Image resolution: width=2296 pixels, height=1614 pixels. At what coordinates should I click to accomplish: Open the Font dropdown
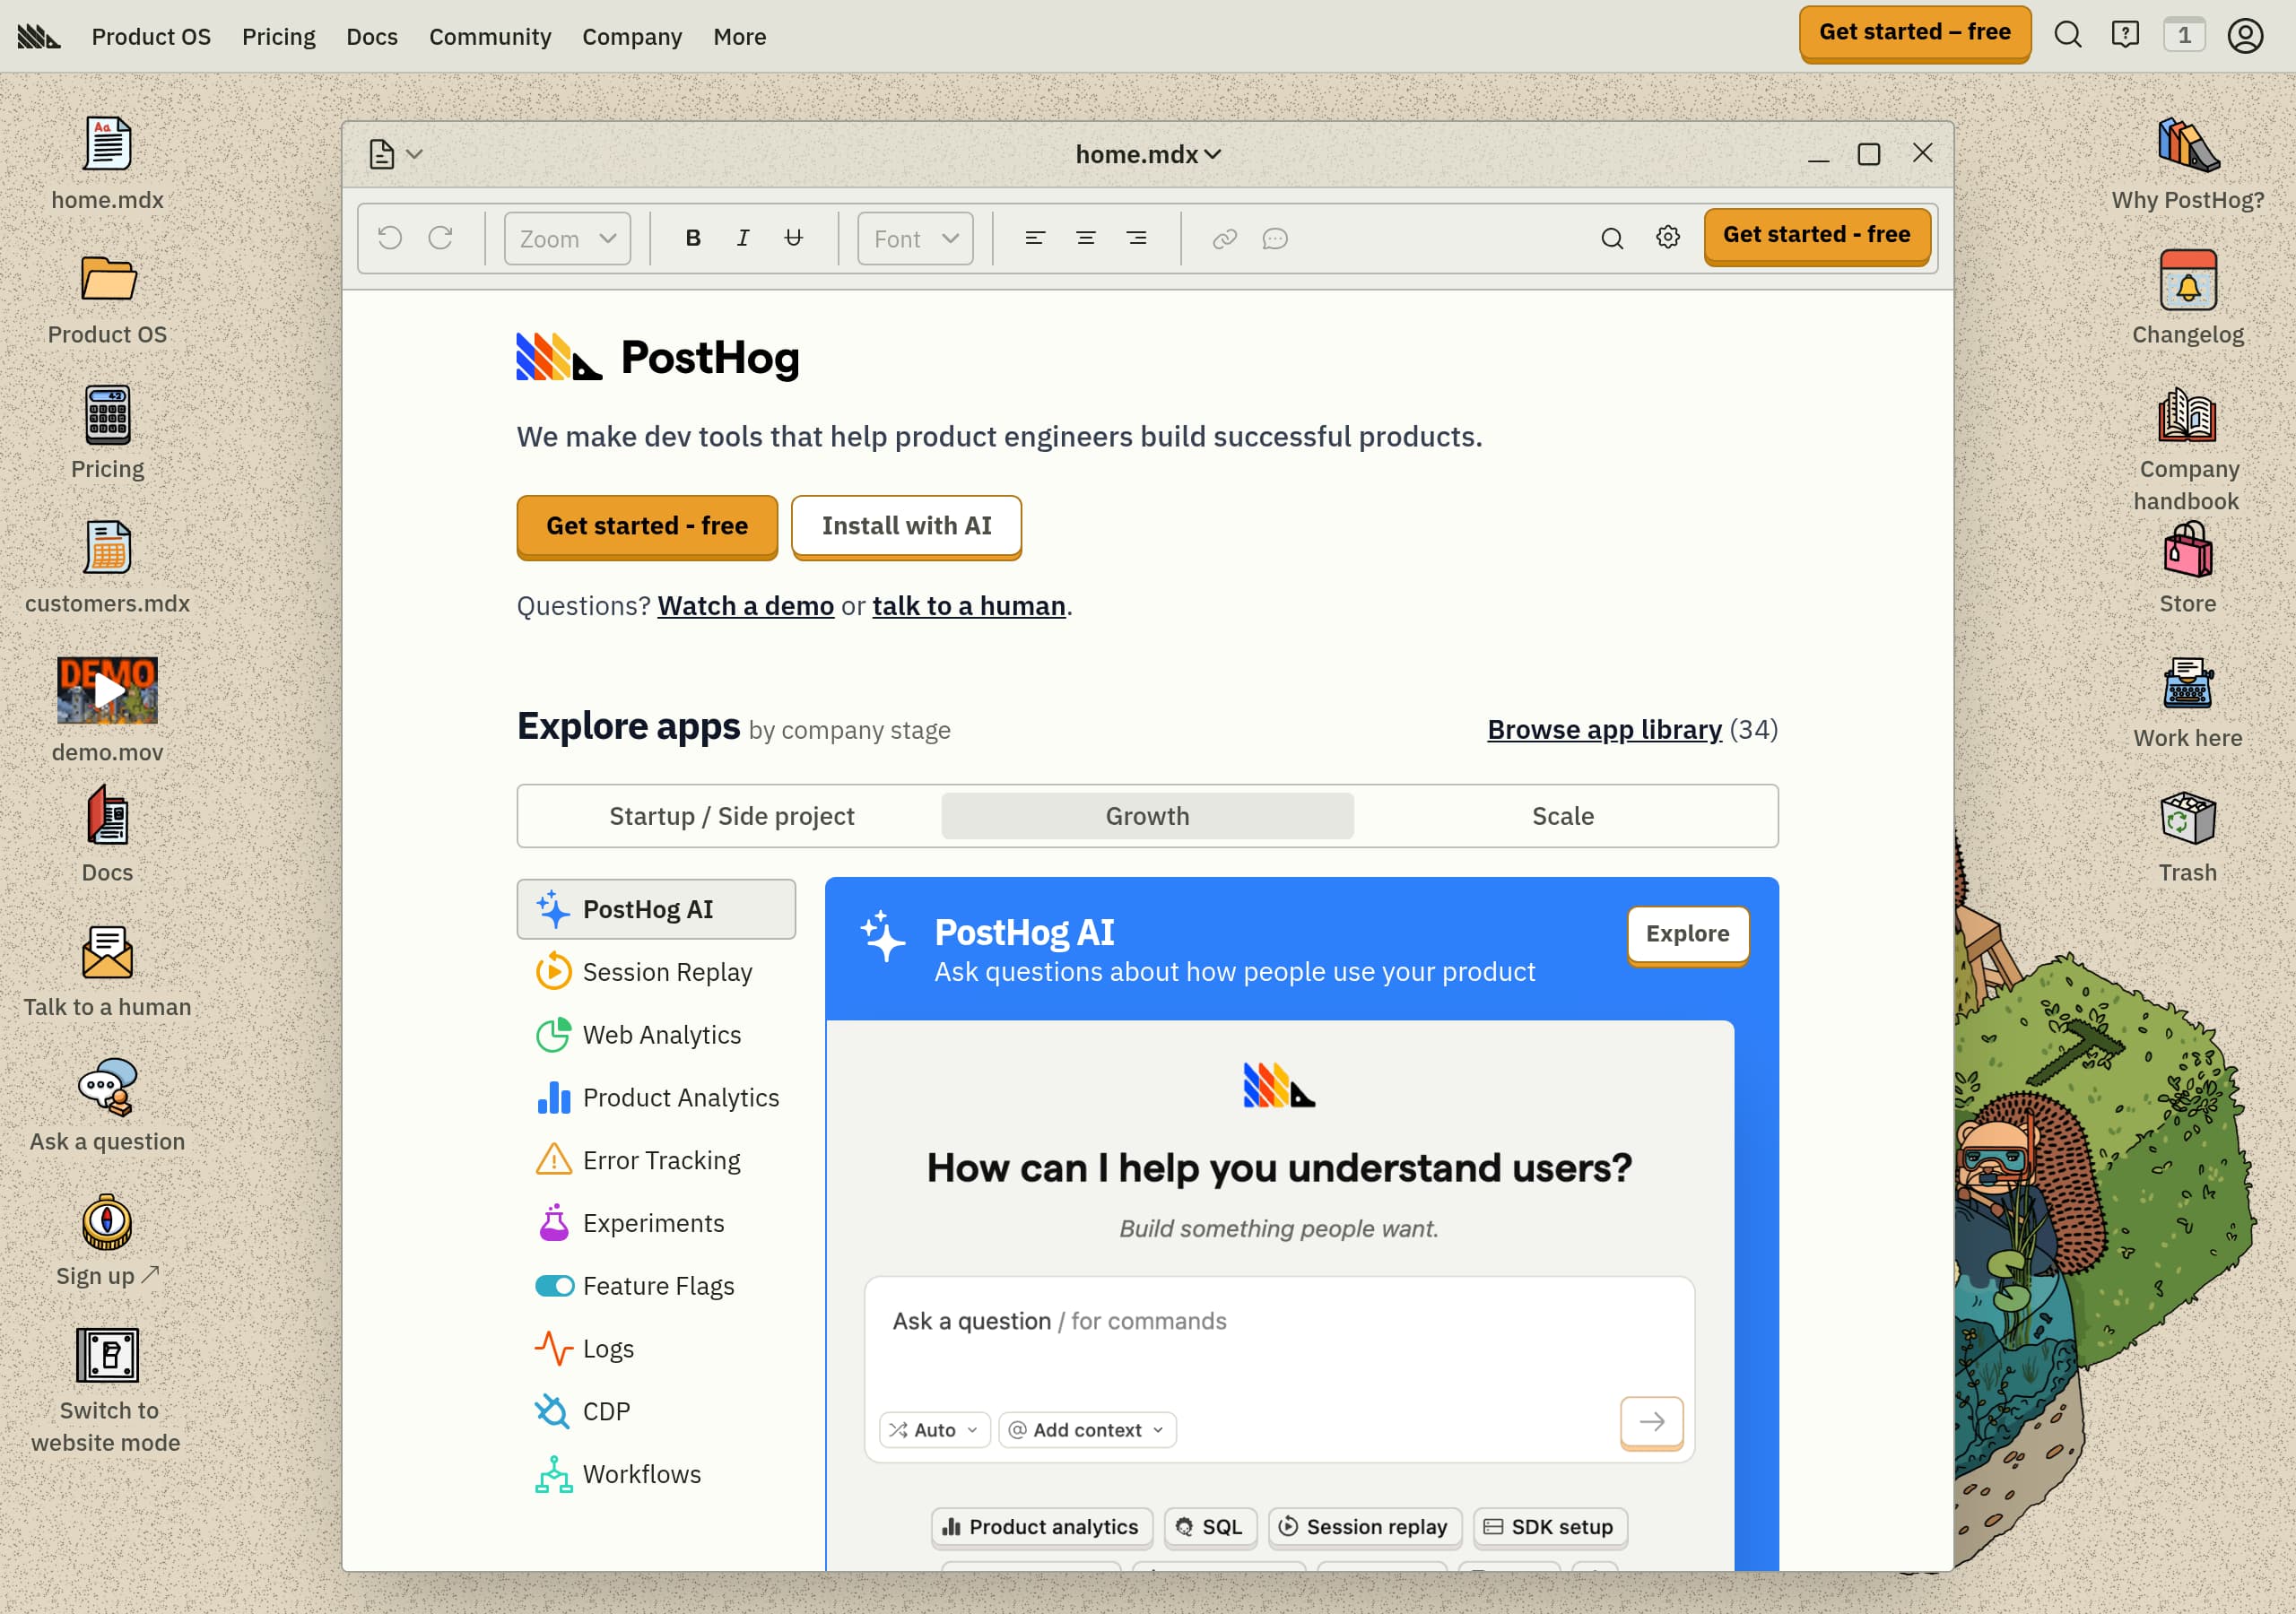913,238
